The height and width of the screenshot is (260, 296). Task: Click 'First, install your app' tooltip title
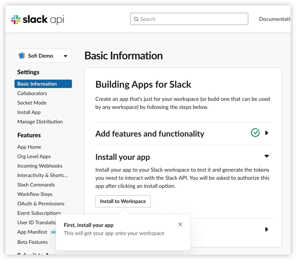coord(89,225)
